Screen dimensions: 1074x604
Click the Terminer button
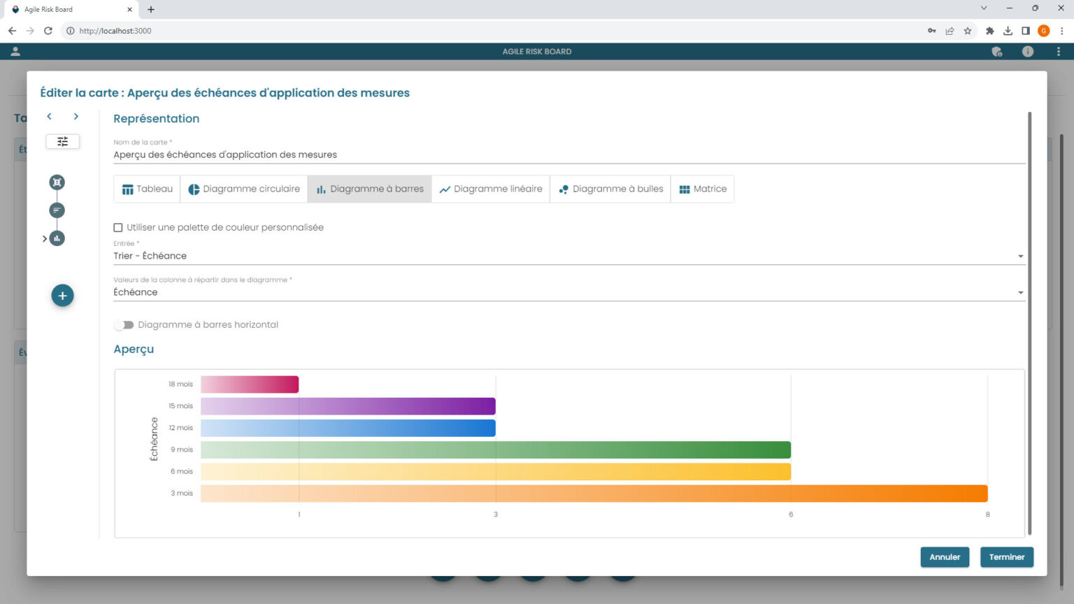pyautogui.click(x=1006, y=557)
